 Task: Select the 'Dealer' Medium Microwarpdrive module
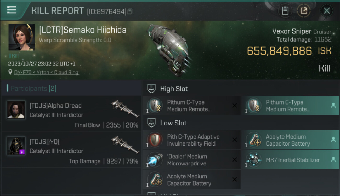(191, 160)
